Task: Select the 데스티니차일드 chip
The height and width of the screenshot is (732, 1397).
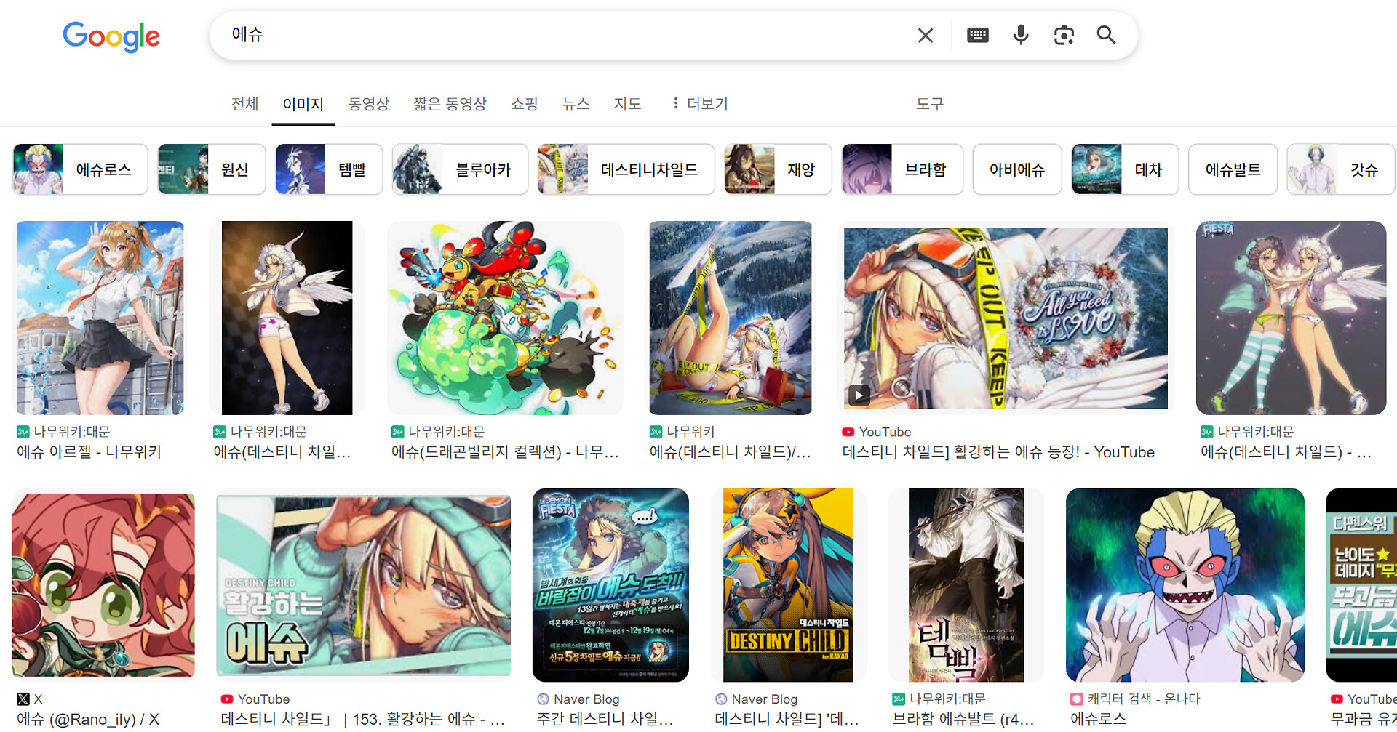Action: click(626, 169)
